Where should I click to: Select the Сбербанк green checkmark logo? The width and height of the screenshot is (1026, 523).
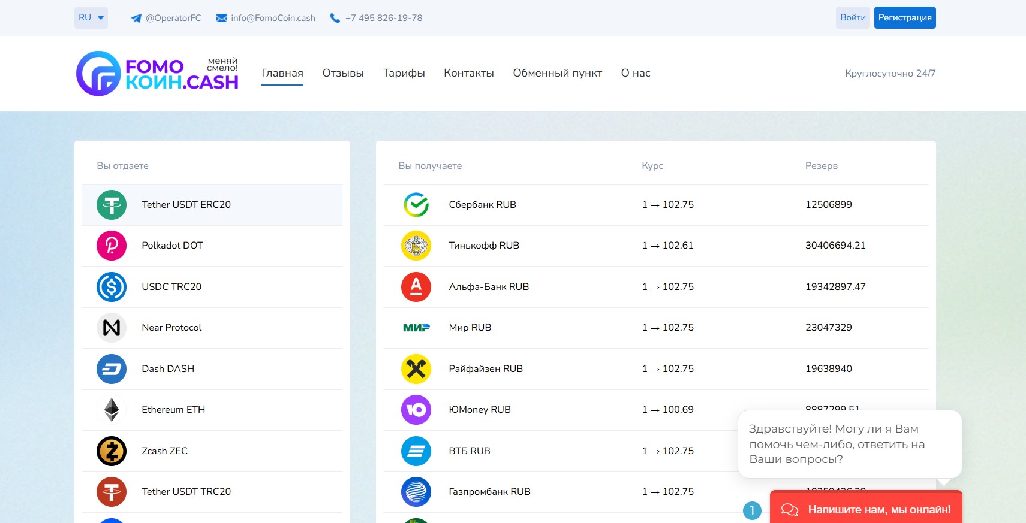click(x=416, y=205)
